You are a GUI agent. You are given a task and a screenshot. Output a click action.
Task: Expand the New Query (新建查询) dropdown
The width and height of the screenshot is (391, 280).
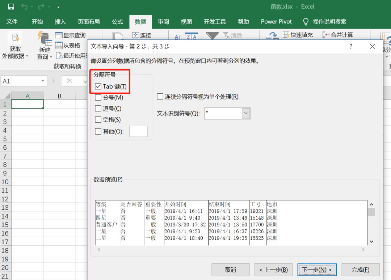(51, 57)
